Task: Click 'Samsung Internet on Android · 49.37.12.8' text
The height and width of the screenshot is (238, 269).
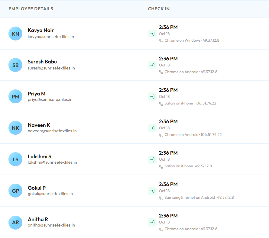Action: (199, 198)
